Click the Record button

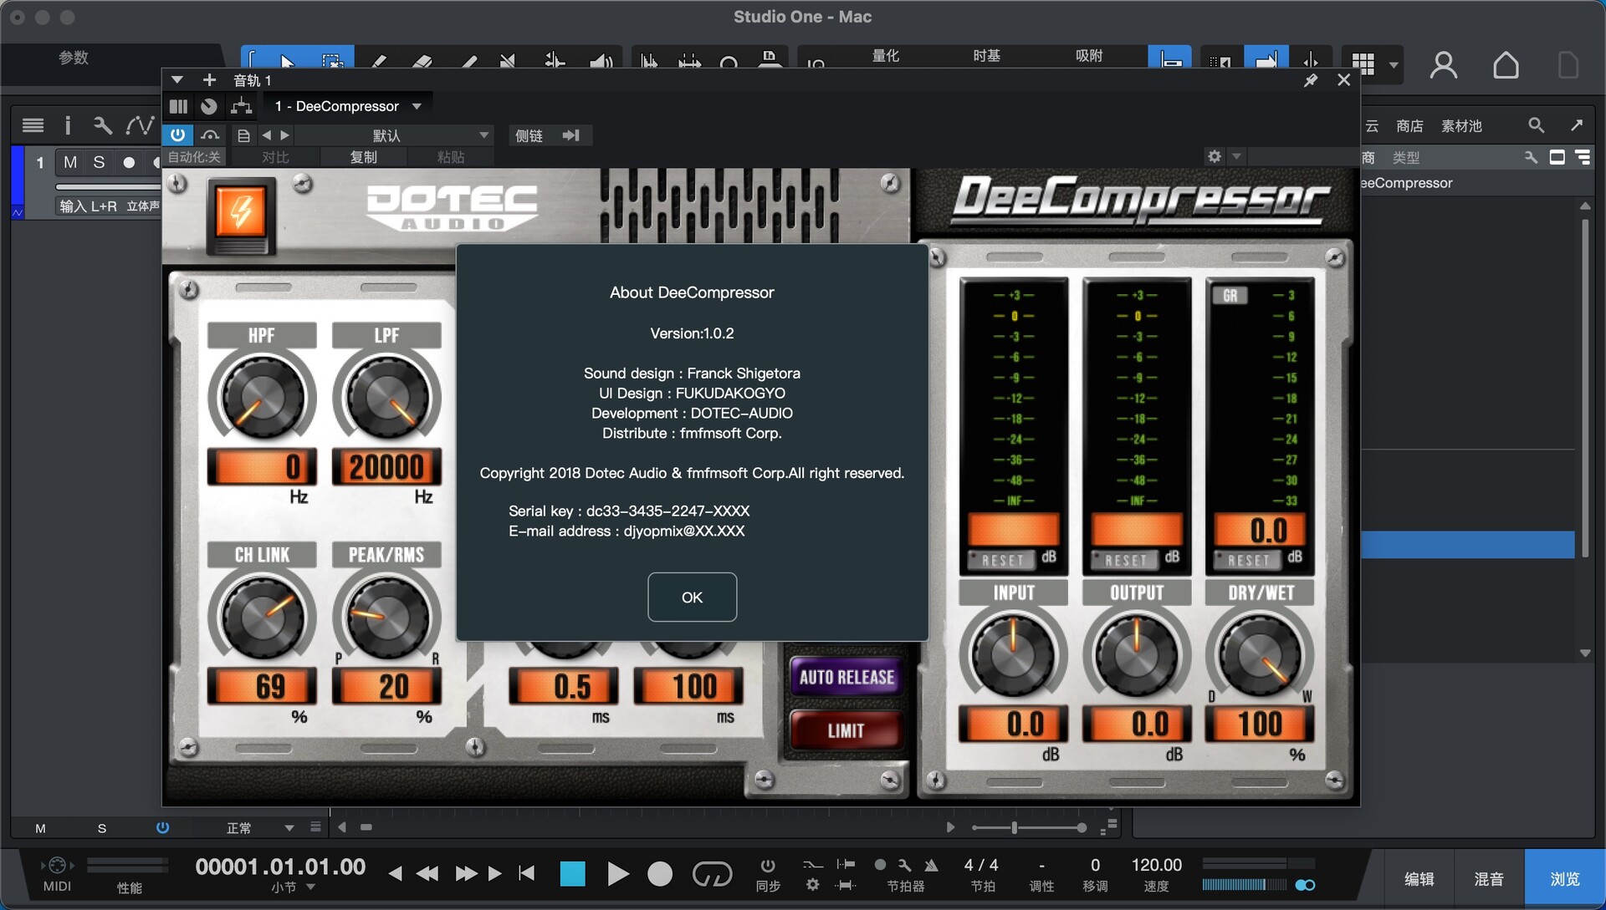click(x=660, y=874)
